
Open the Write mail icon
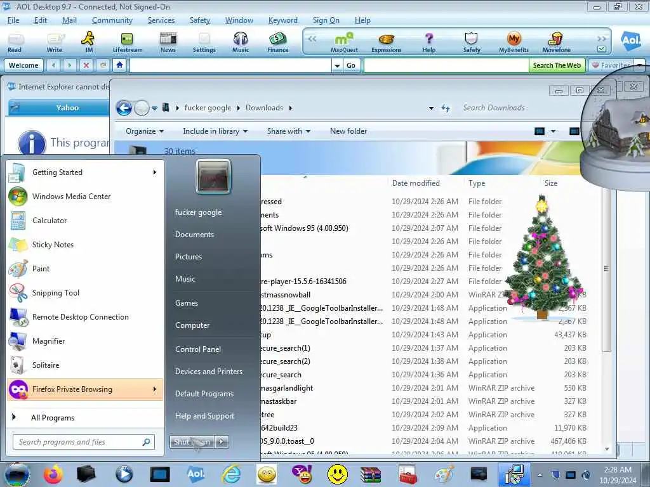click(x=55, y=42)
